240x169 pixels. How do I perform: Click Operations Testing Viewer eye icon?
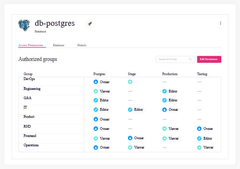(199, 147)
